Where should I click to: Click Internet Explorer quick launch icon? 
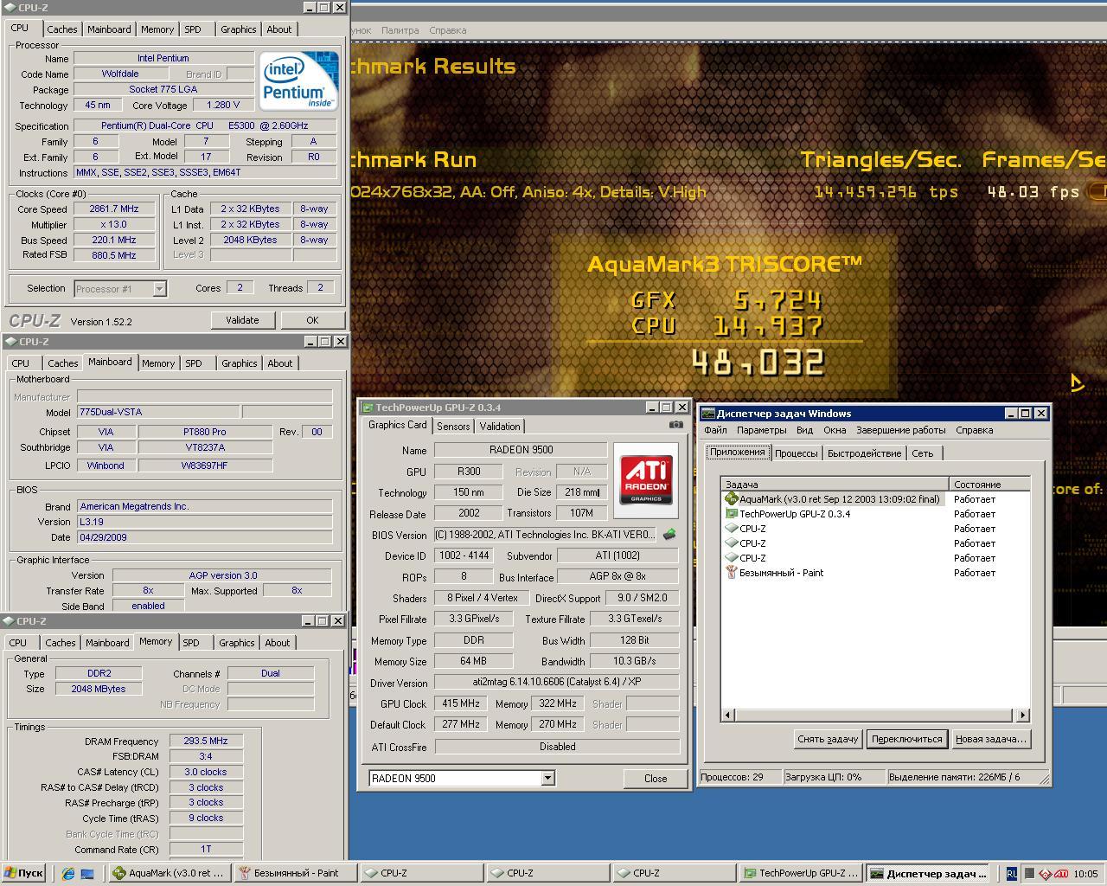(x=68, y=874)
